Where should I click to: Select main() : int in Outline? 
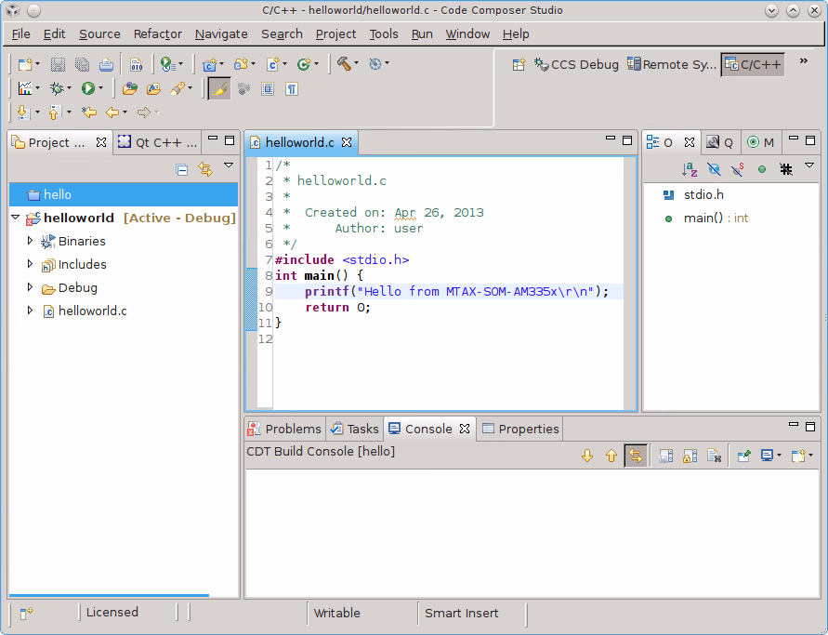point(716,218)
